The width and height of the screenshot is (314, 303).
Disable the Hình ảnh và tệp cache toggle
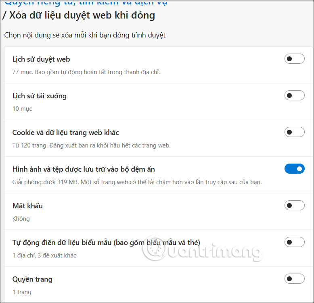(x=294, y=169)
